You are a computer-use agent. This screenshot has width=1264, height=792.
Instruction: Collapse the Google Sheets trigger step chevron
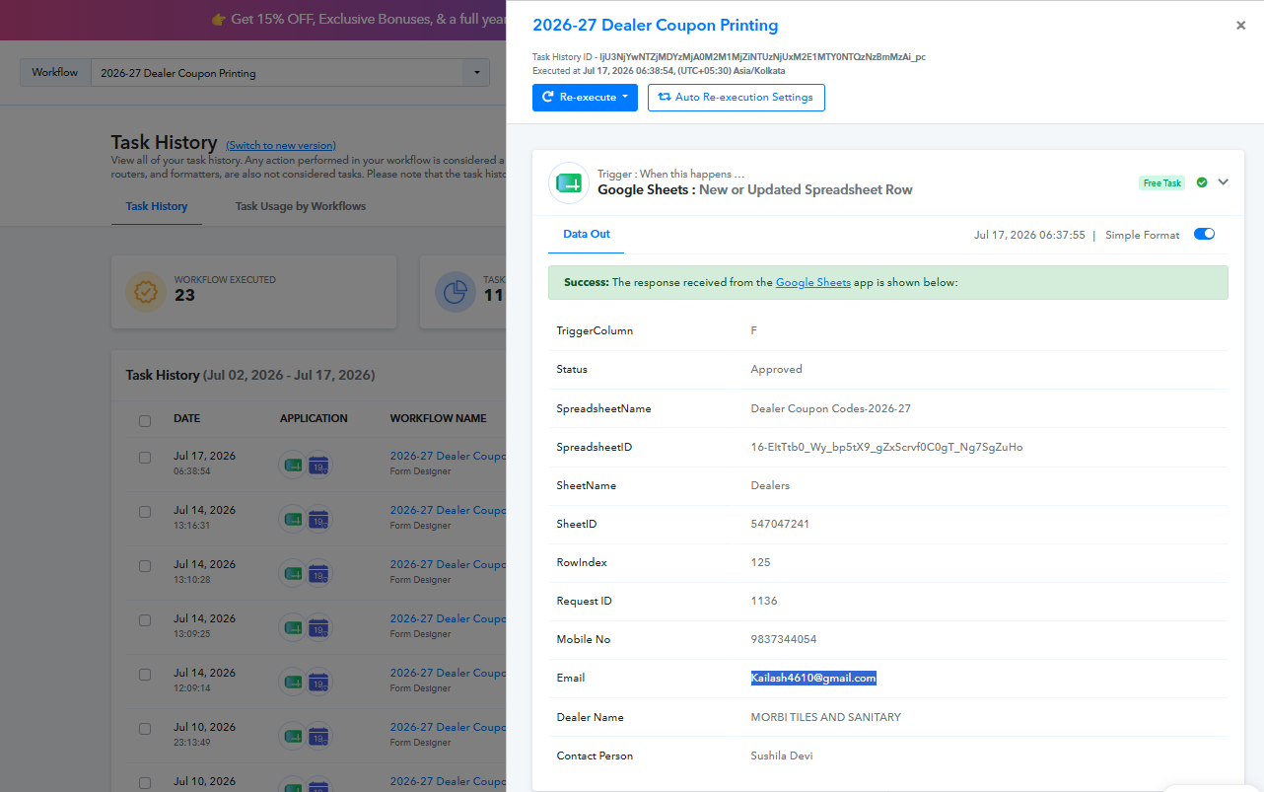(1224, 181)
